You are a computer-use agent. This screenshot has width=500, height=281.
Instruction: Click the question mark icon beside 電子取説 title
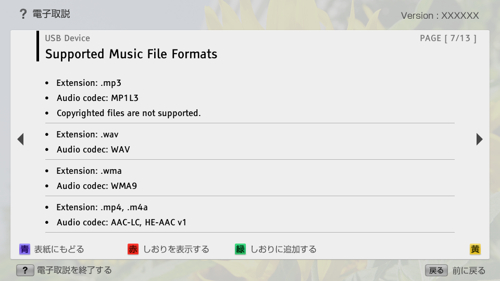point(23,14)
